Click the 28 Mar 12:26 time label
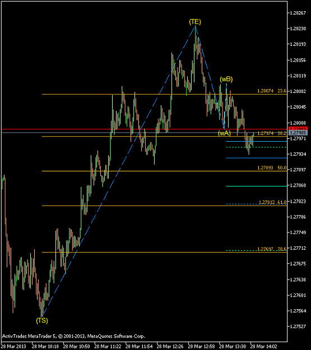The width and height of the screenshot is (311, 350). 170,347
